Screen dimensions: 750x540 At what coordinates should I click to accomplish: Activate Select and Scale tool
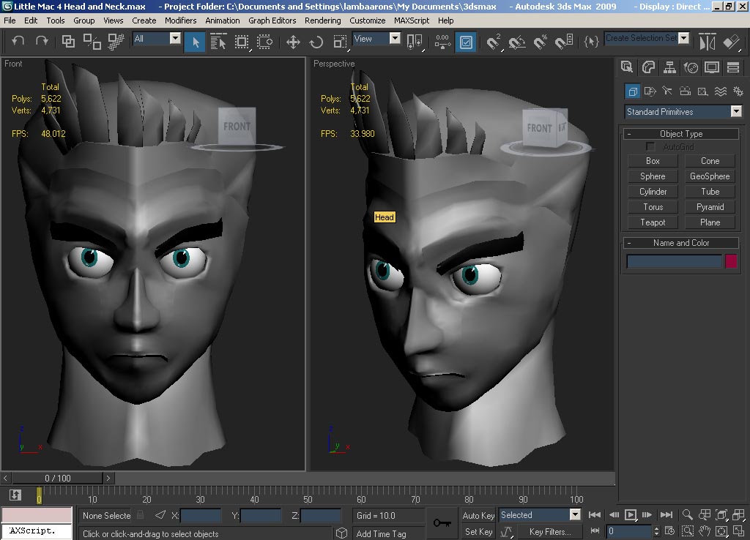pos(340,42)
